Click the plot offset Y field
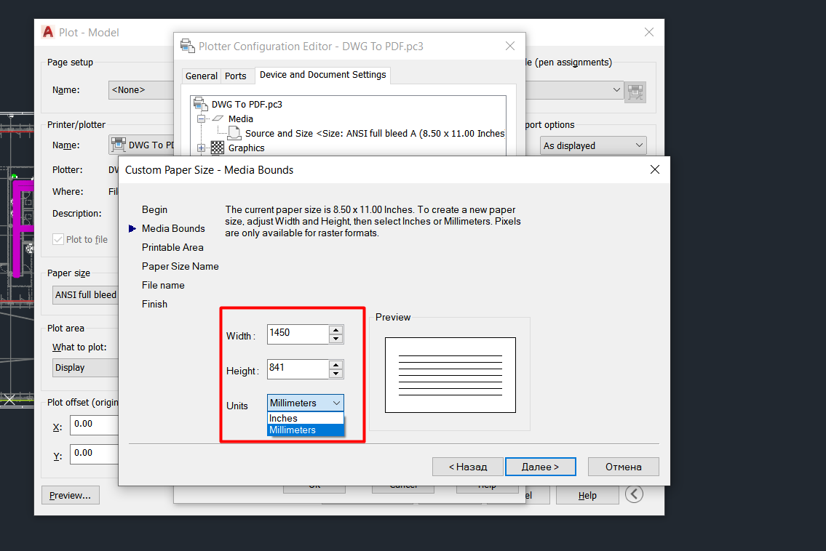This screenshot has width=826, height=551. point(95,454)
